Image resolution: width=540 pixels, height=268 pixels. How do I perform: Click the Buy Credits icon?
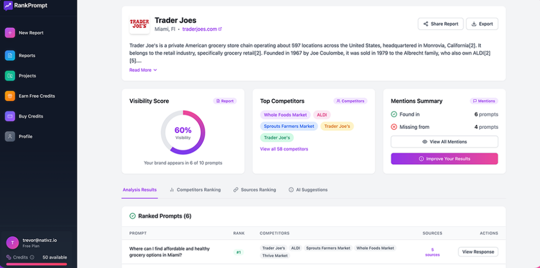coord(10,116)
